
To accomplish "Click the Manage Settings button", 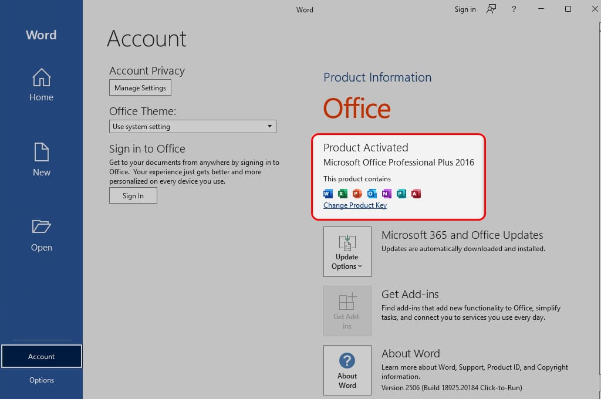I will click(x=140, y=88).
